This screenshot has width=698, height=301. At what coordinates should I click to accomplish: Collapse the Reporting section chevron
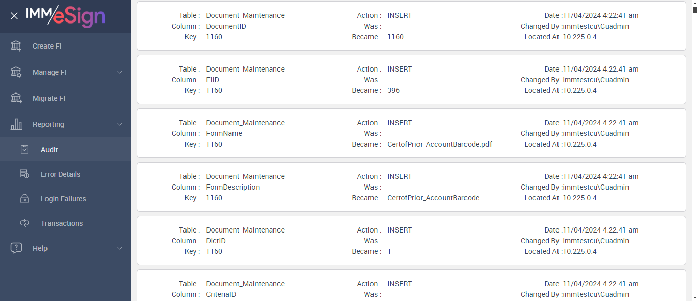click(120, 124)
